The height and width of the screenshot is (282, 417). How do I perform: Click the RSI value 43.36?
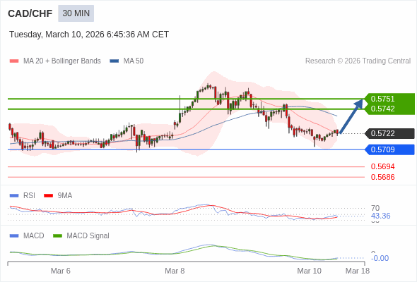380,216
